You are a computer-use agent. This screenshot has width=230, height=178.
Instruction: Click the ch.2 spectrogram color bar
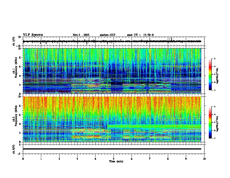210,122
